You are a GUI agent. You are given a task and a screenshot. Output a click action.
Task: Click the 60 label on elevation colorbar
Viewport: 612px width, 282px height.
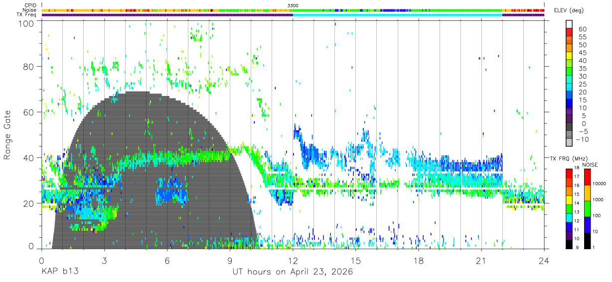(x=583, y=29)
